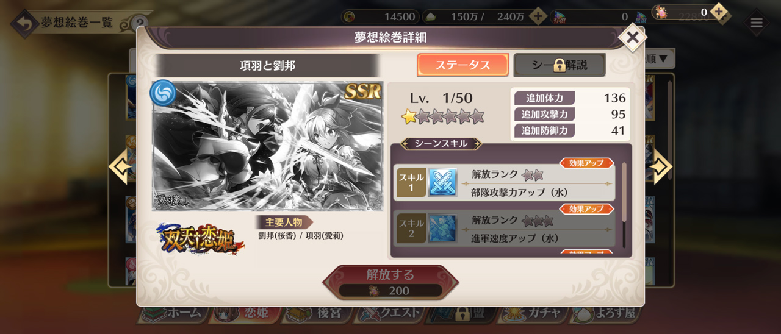Tap the 解放する 200 button

pyautogui.click(x=390, y=282)
